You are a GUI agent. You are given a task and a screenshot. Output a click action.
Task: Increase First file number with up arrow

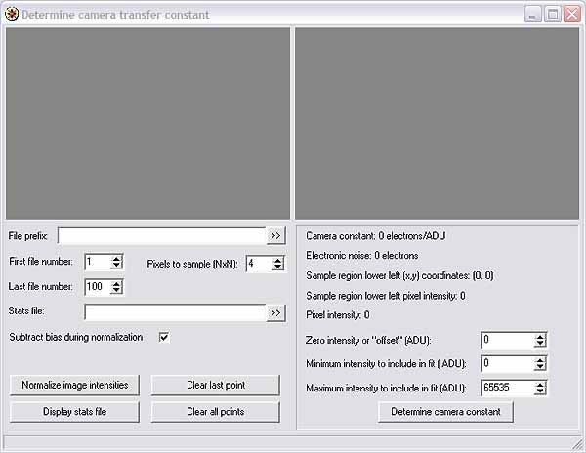116,259
